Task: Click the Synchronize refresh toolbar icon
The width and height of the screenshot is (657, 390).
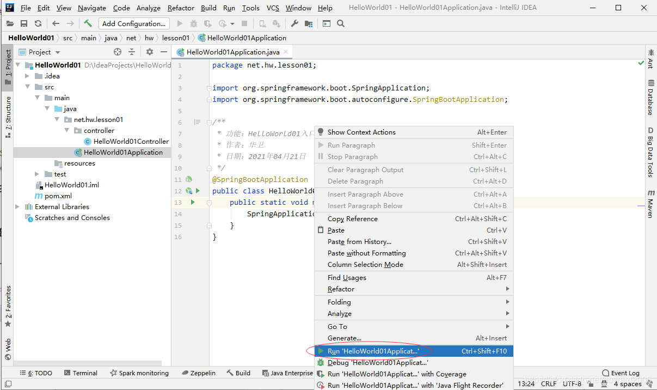Action: [x=38, y=23]
